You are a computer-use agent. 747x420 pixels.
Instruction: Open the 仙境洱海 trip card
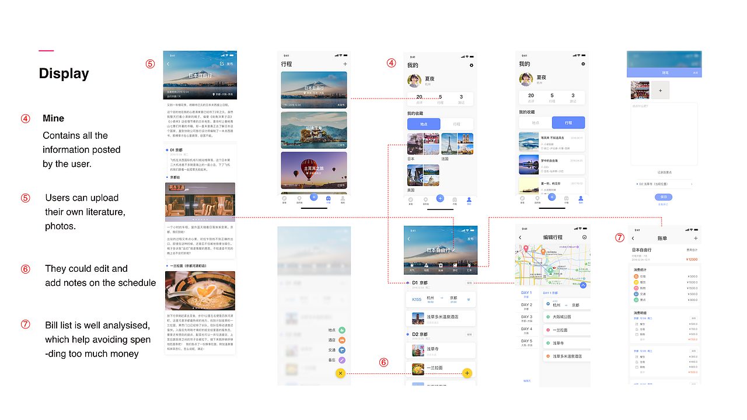pyautogui.click(x=314, y=130)
